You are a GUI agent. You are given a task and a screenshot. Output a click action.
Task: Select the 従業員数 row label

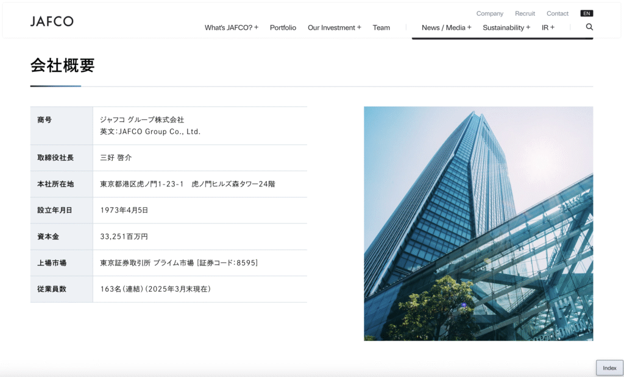[x=52, y=289]
